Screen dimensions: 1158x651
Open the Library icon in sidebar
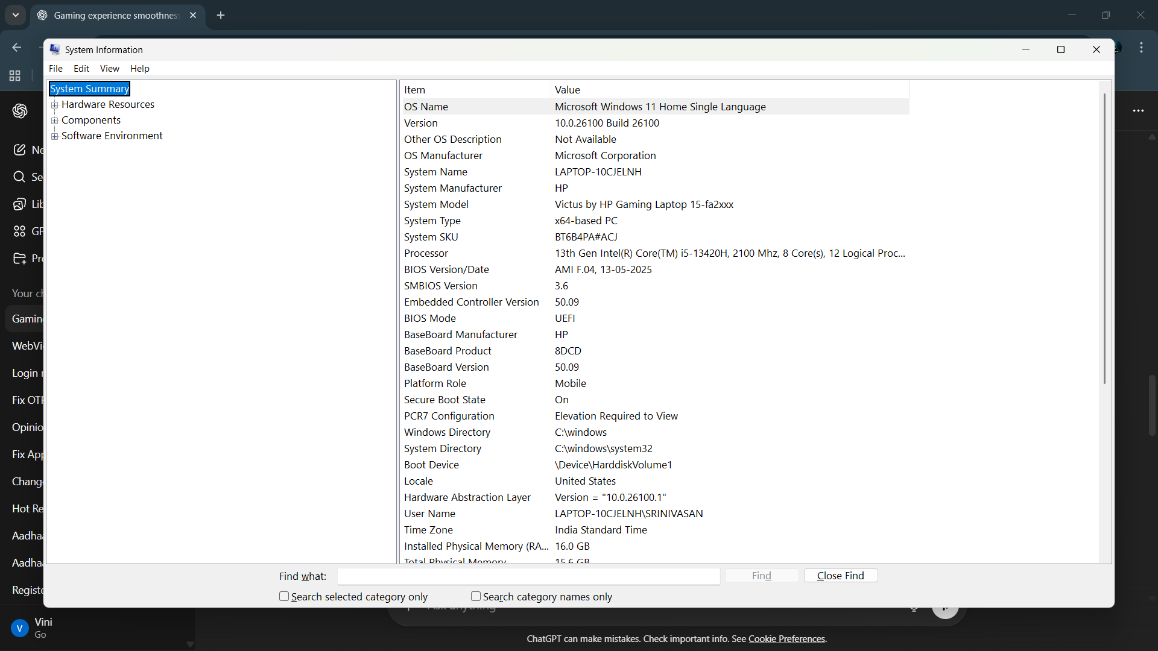click(x=19, y=204)
